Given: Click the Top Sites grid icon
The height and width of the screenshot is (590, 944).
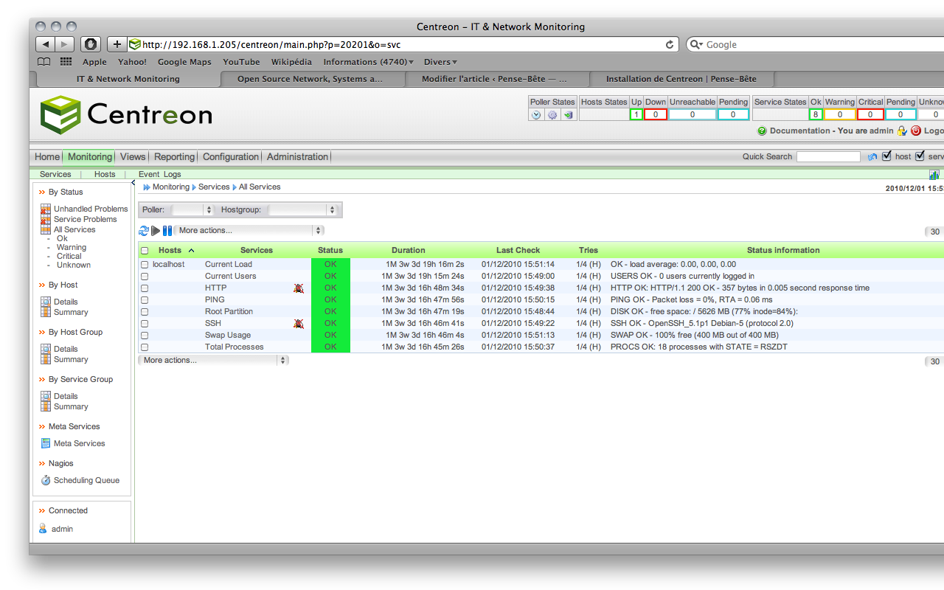Looking at the screenshot, I should click(x=66, y=62).
